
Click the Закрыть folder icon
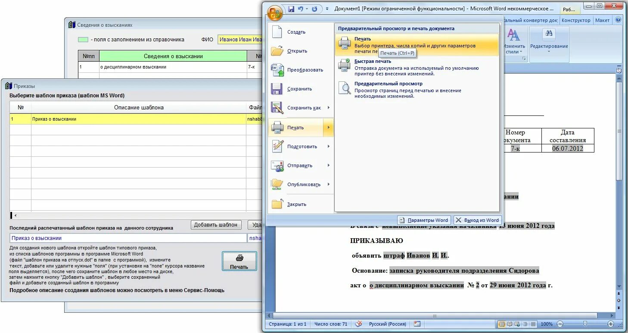point(277,204)
